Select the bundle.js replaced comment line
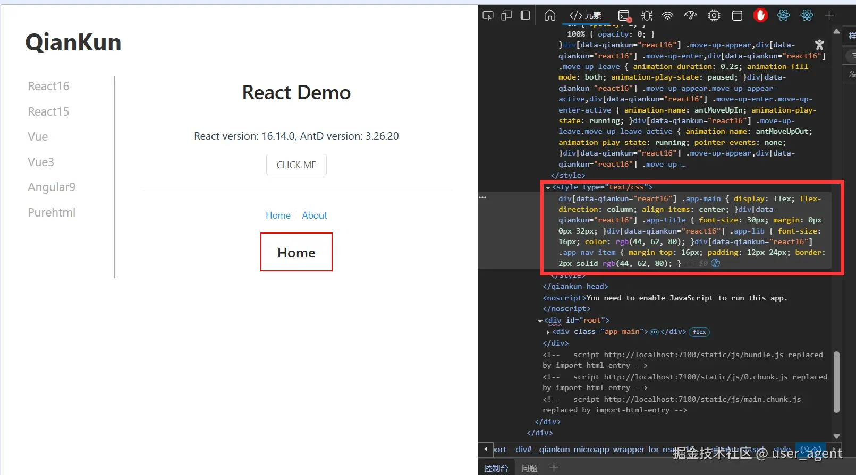Screen dimensions: 856x475 coord(683,360)
